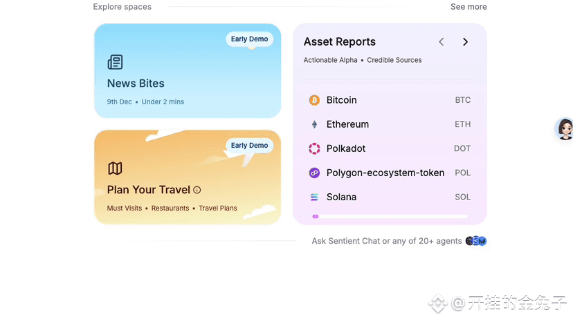Select the BTC ticker label
The width and height of the screenshot is (573, 321).
(463, 100)
